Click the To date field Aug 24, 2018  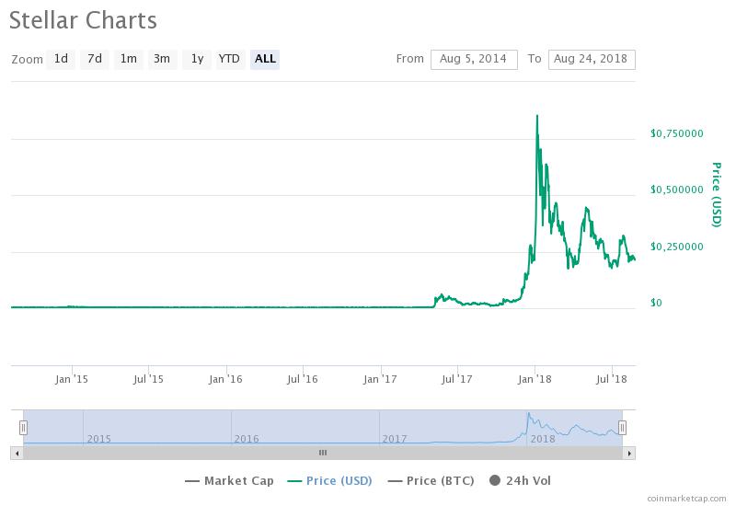[592, 60]
